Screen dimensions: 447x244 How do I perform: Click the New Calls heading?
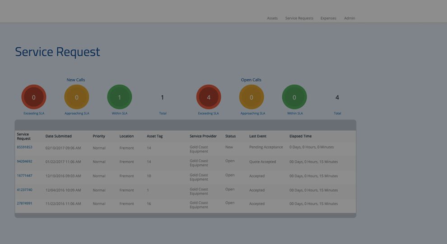[x=76, y=80]
